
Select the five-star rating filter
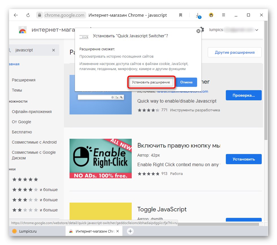(x=25, y=180)
